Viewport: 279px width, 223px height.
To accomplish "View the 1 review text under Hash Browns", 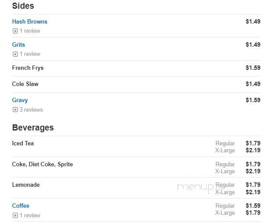I will click(30, 31).
